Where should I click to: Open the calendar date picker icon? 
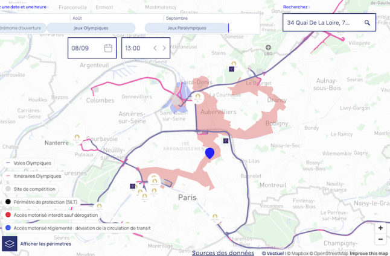(x=108, y=48)
